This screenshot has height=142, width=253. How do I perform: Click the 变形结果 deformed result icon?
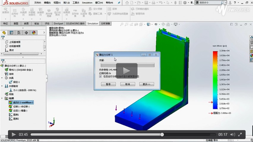point(75,13)
